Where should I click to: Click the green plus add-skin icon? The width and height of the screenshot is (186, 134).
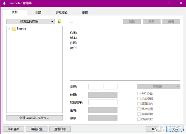click(x=59, y=22)
